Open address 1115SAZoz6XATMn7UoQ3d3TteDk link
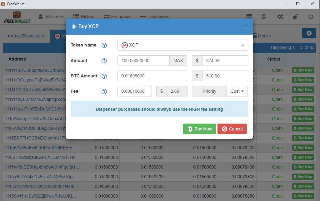The image size is (320, 201). pos(41,186)
